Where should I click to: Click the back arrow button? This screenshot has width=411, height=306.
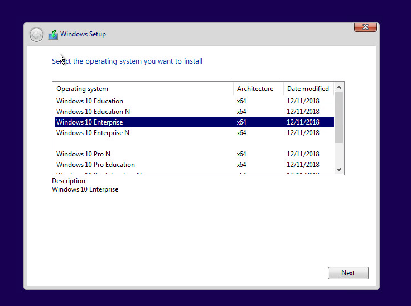pyautogui.click(x=36, y=35)
